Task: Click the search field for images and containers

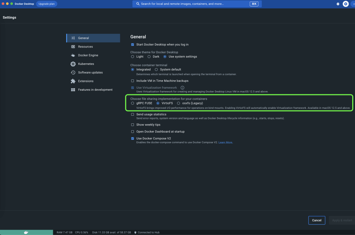Action: click(197, 4)
